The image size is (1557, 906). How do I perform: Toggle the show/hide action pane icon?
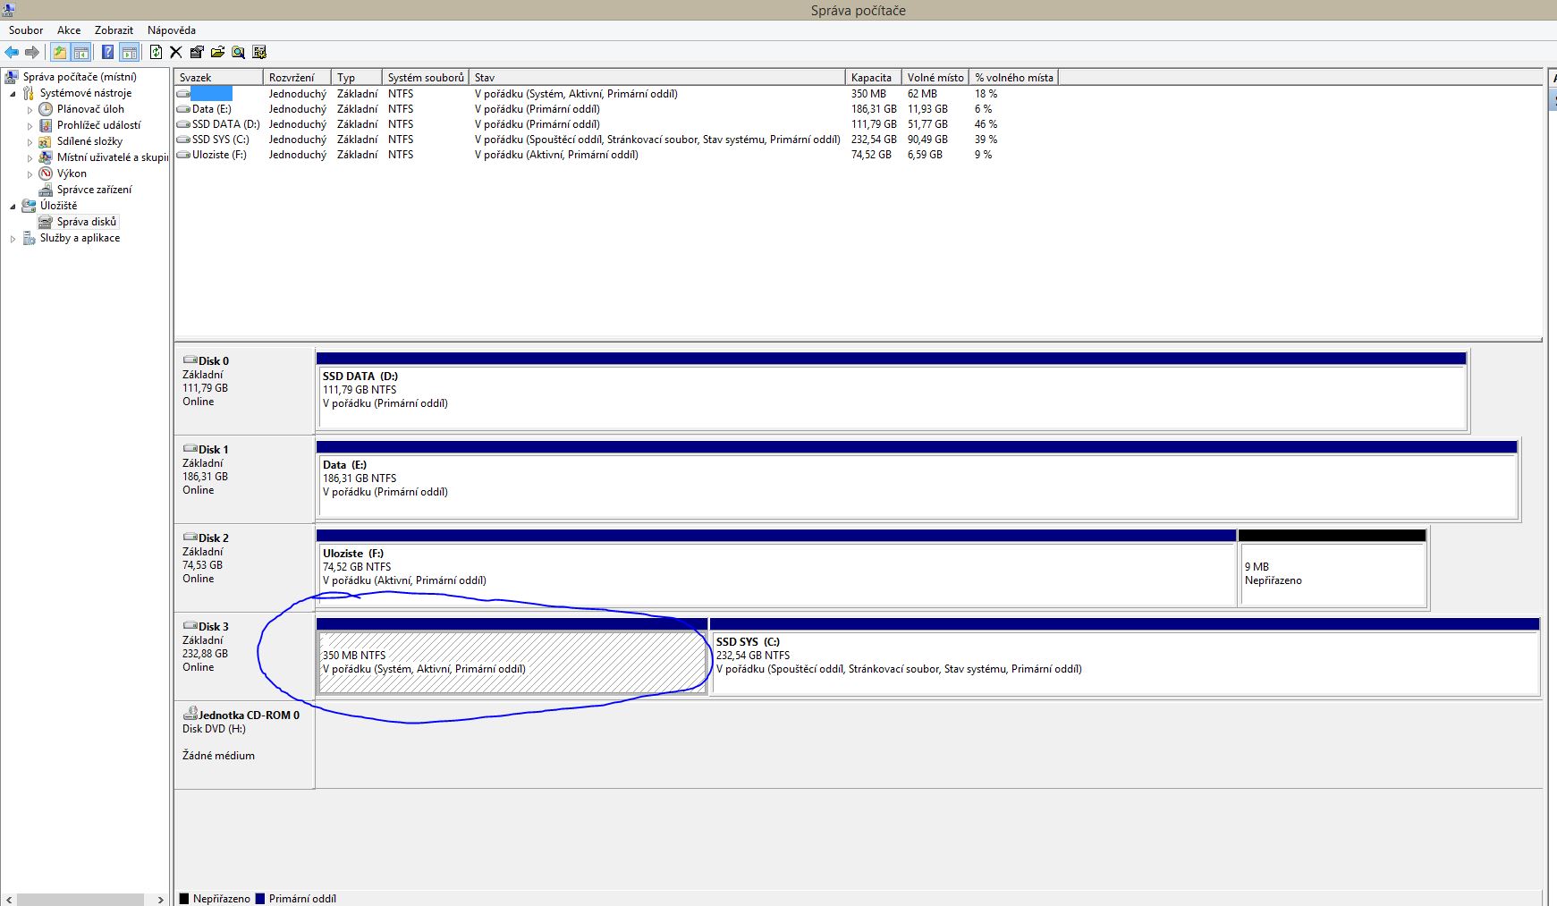point(130,53)
